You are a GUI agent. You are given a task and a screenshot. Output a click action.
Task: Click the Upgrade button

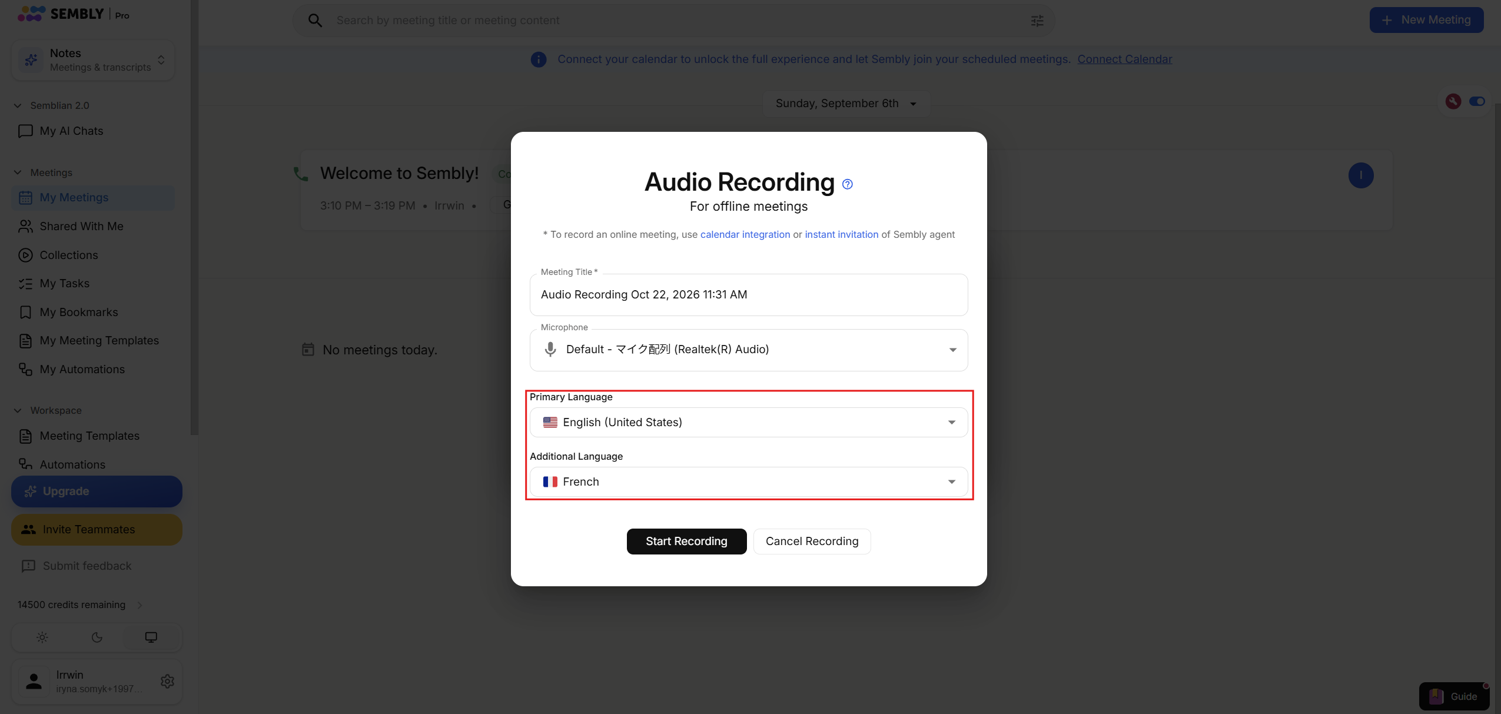tap(97, 492)
